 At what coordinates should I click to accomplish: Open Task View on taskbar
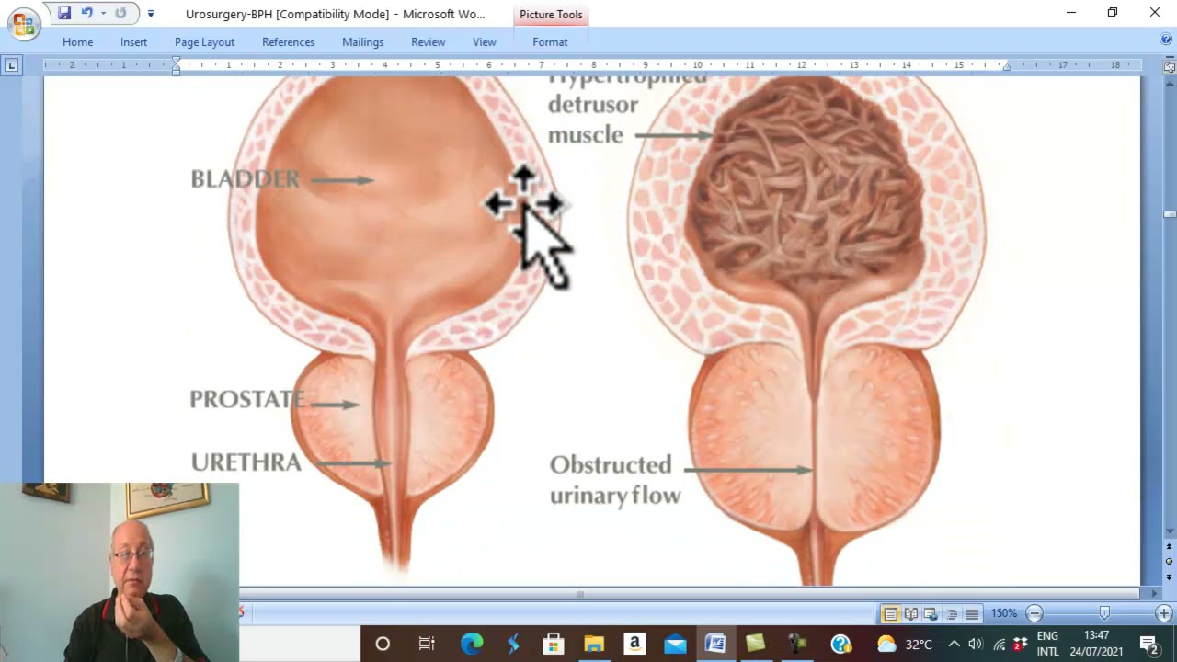tap(427, 644)
